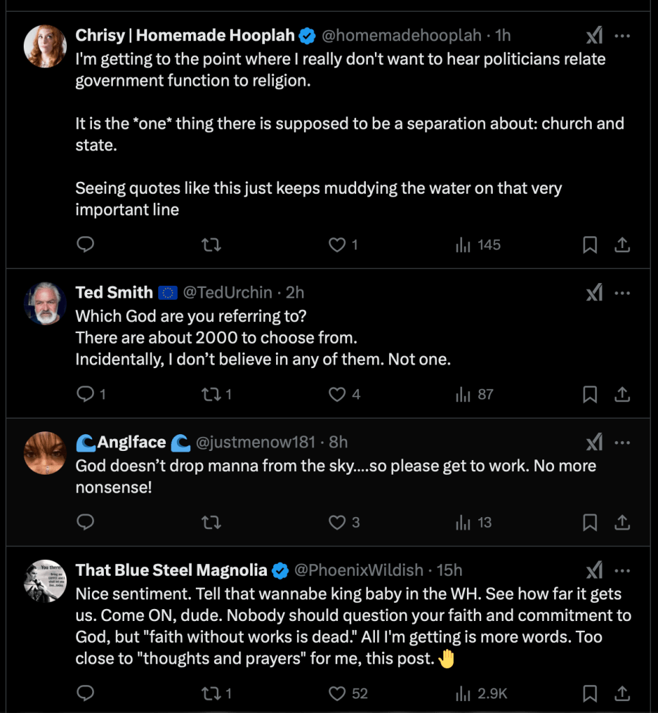This screenshot has height=713, width=658.
Task: Repost That Blue Steel Magnolia's tweet
Action: pyautogui.click(x=211, y=693)
